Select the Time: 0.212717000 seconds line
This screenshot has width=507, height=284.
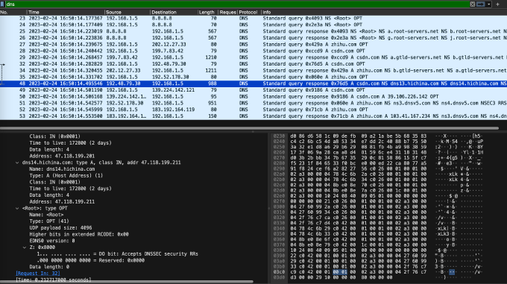coord(54,280)
